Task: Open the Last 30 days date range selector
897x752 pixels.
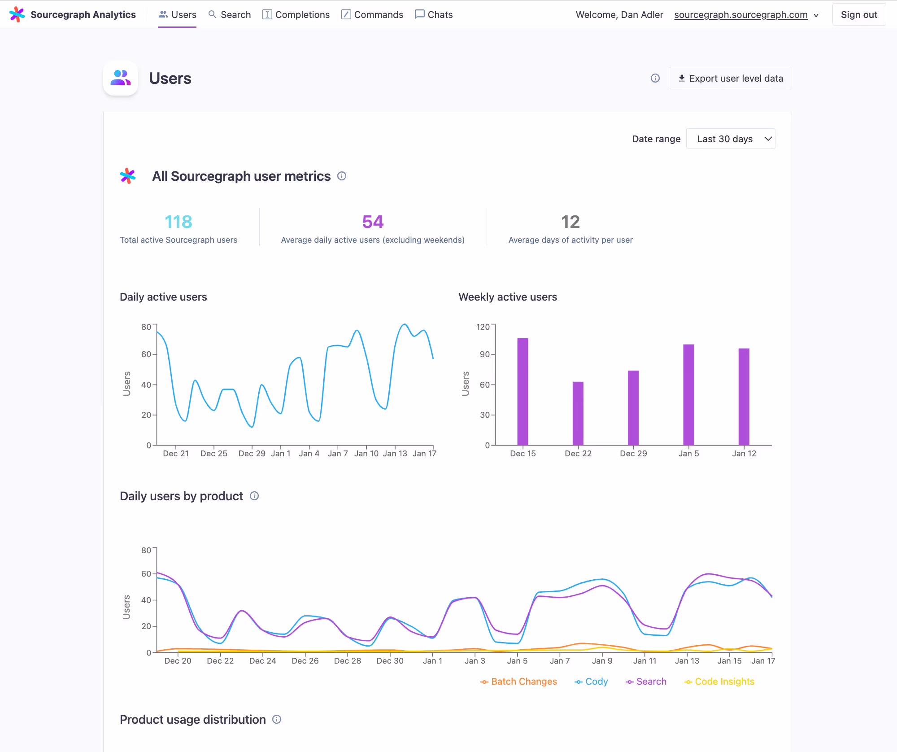Action: click(731, 139)
